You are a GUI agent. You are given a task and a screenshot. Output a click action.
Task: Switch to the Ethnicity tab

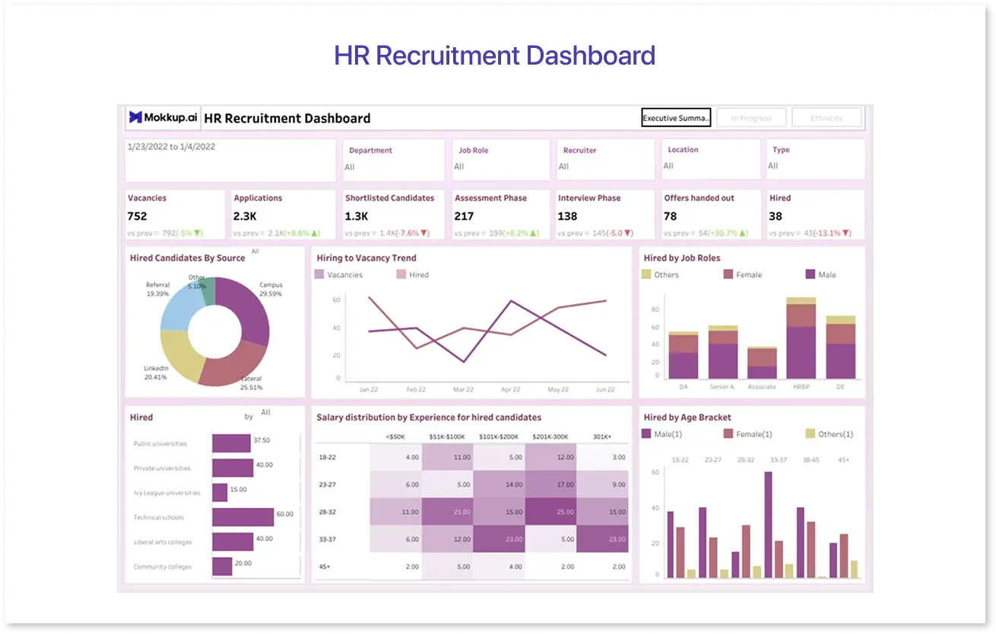point(826,118)
